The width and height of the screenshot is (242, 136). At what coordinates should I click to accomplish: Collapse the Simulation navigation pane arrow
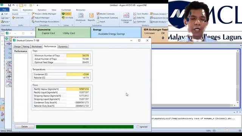click(33, 29)
